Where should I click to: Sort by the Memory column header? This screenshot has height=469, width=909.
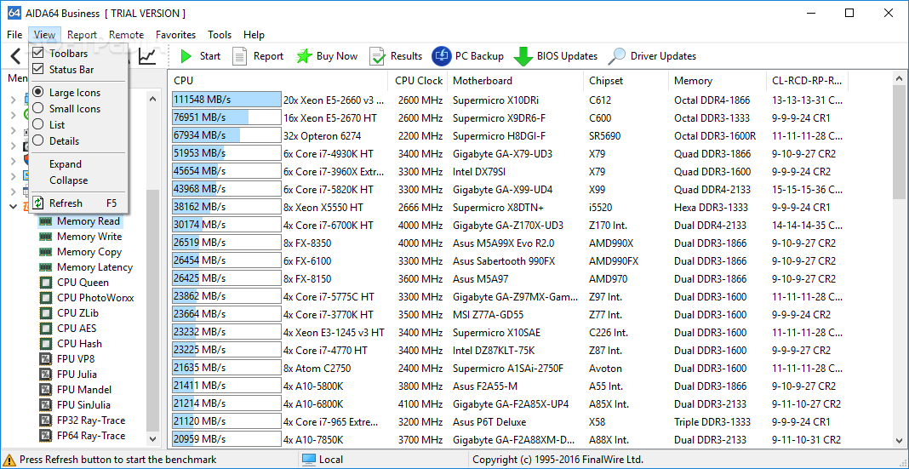[717, 81]
